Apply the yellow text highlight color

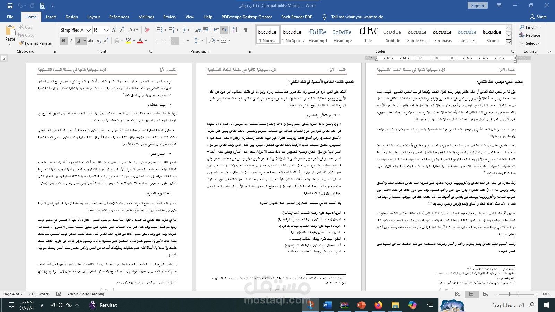tap(128, 41)
